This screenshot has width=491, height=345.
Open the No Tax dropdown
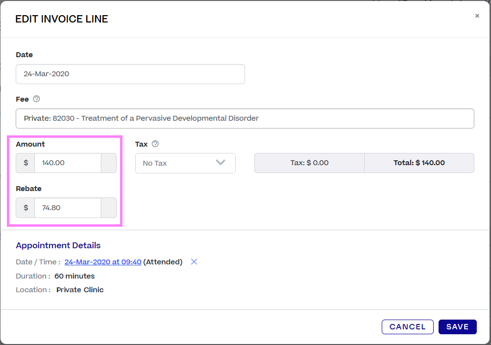coord(185,163)
